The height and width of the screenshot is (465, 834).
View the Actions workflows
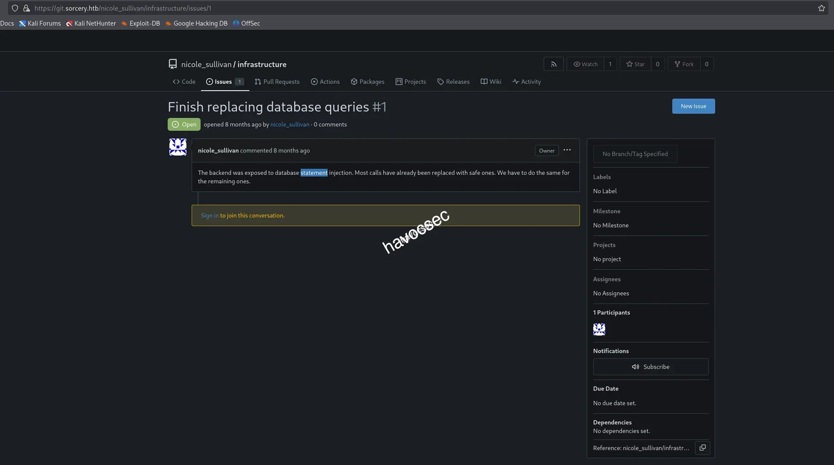point(325,82)
